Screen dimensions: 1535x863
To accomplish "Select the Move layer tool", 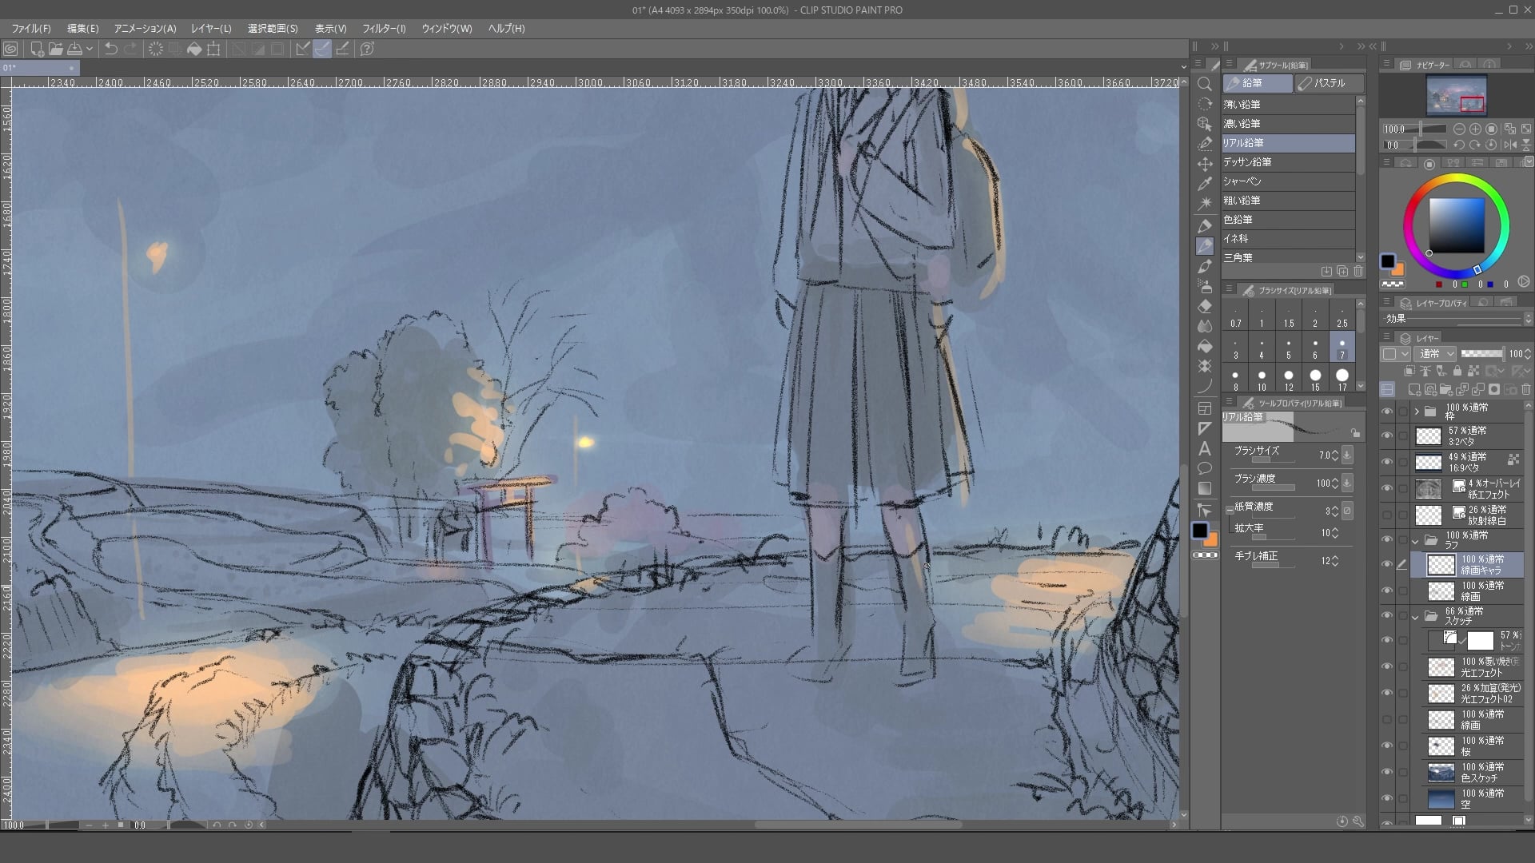I will click(1205, 164).
